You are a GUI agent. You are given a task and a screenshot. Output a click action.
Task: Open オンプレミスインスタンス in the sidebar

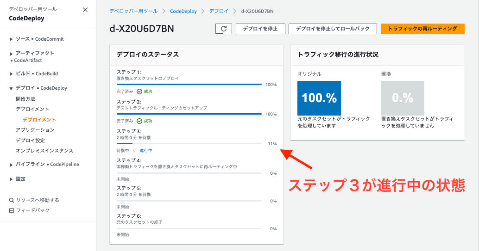[44, 150]
